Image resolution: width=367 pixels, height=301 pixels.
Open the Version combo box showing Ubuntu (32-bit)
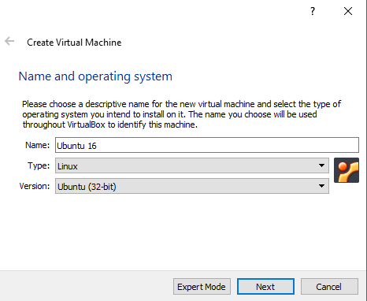coord(192,186)
